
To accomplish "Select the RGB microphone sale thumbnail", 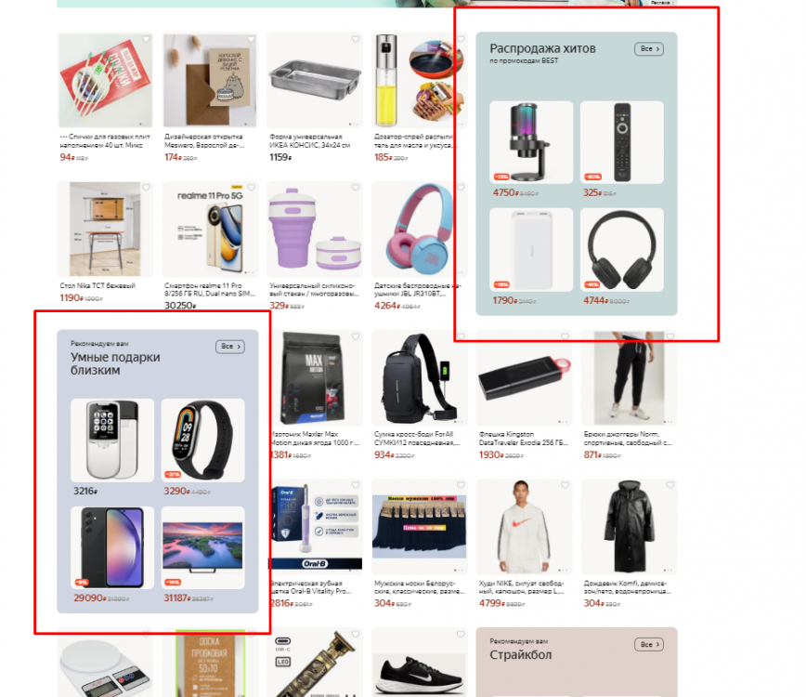I will [531, 142].
